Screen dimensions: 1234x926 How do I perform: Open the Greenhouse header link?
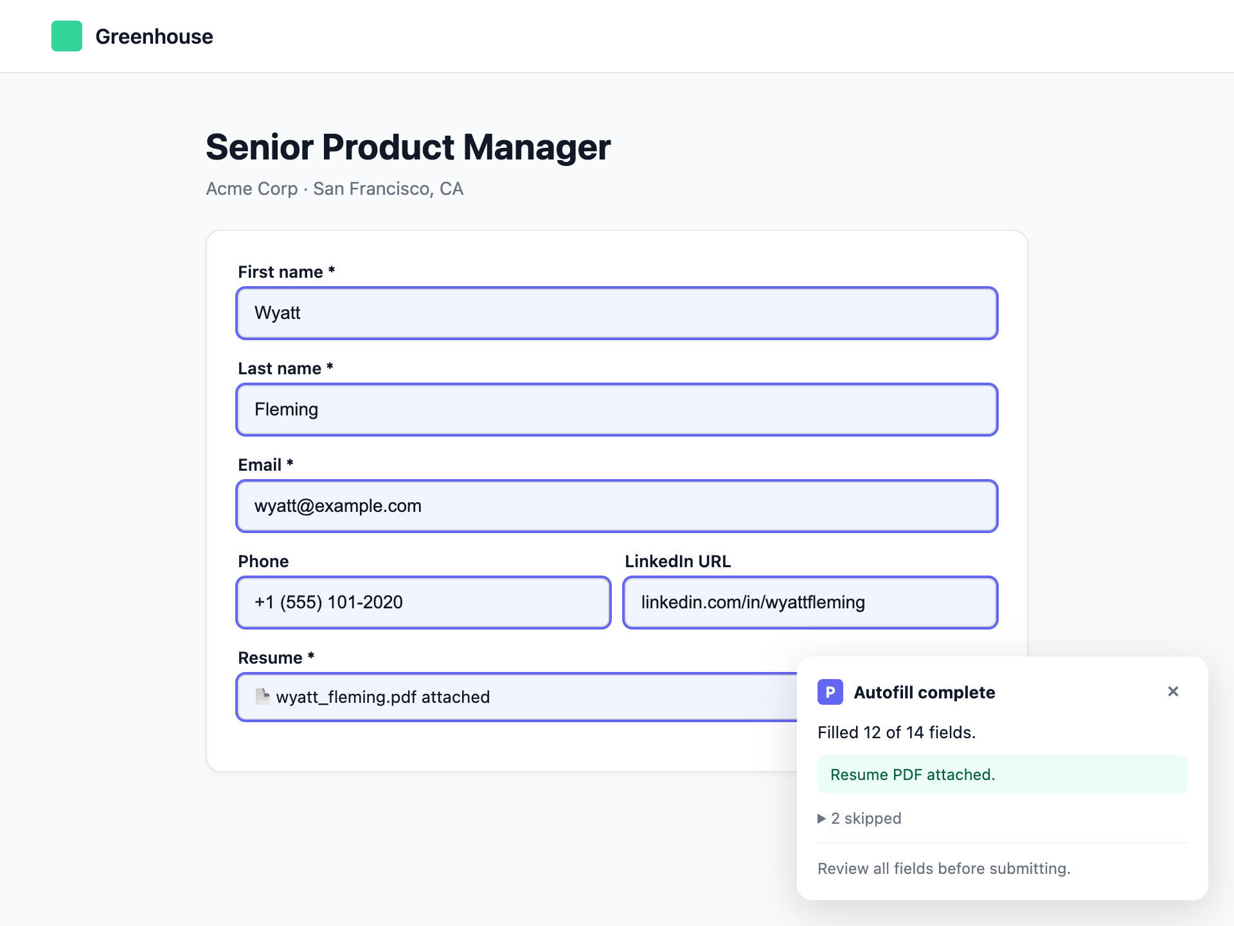coord(154,36)
